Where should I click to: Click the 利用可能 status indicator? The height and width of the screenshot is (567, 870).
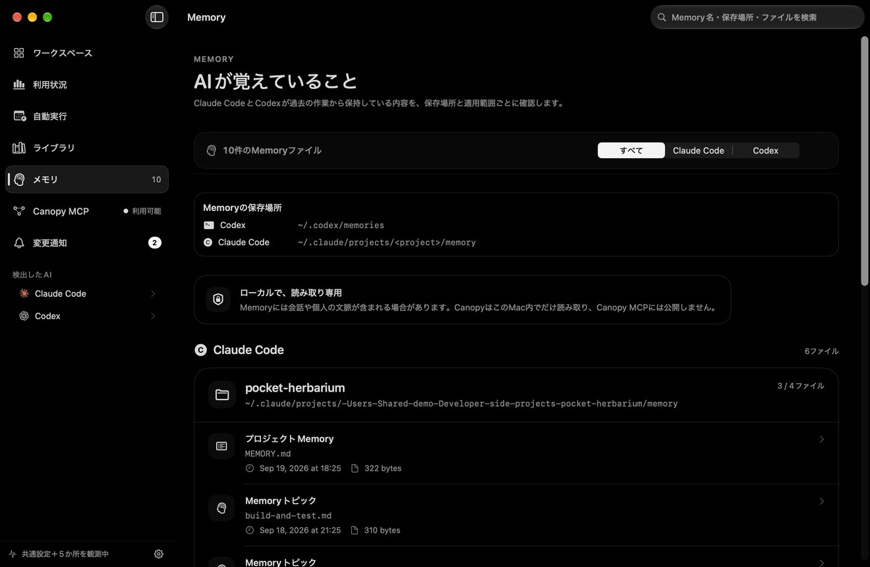142,211
